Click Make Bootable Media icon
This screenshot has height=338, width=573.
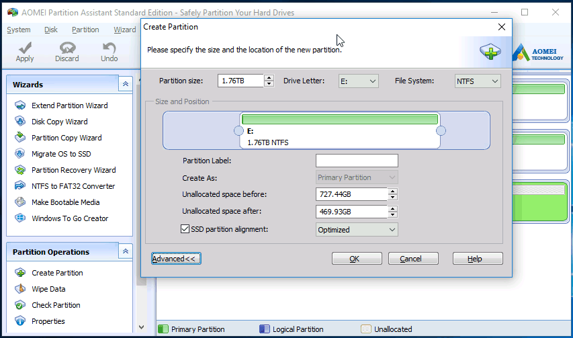(x=20, y=202)
